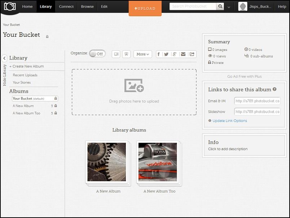290x218 pixels.
Task: Click the search magnifier button
Action: pyautogui.click(x=220, y=6)
